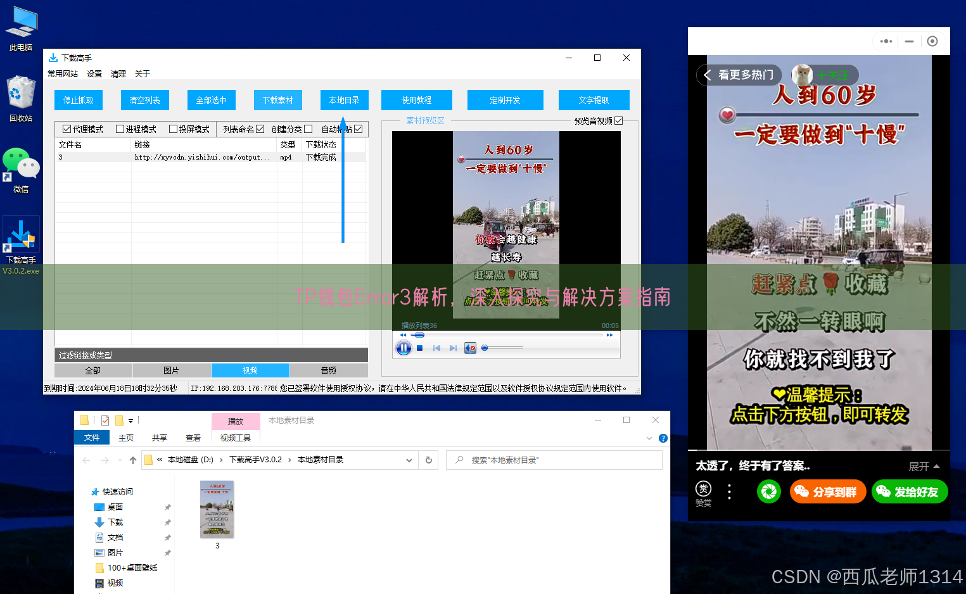Expand the Explorer ribbon chevron
This screenshot has width=966, height=594.
tap(649, 438)
